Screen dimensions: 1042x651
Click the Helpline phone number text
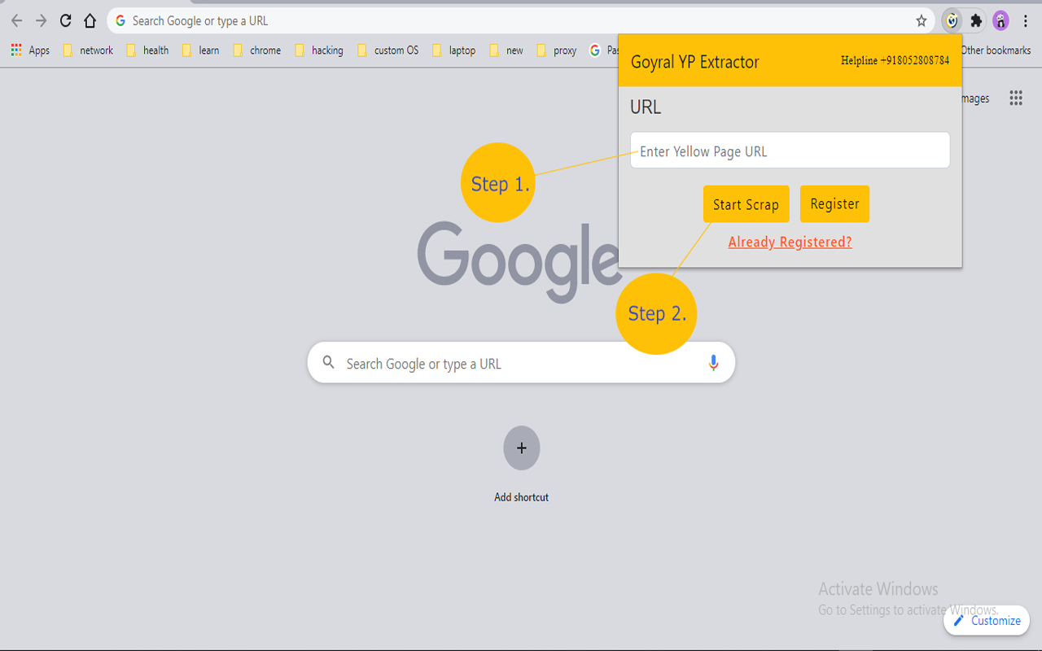point(895,60)
